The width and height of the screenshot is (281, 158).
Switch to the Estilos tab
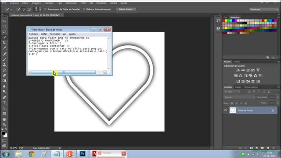(237, 61)
